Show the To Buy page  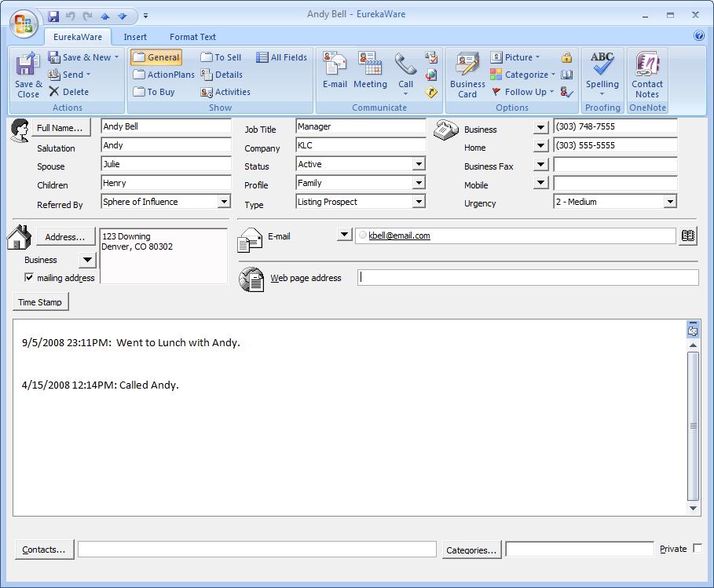(154, 92)
